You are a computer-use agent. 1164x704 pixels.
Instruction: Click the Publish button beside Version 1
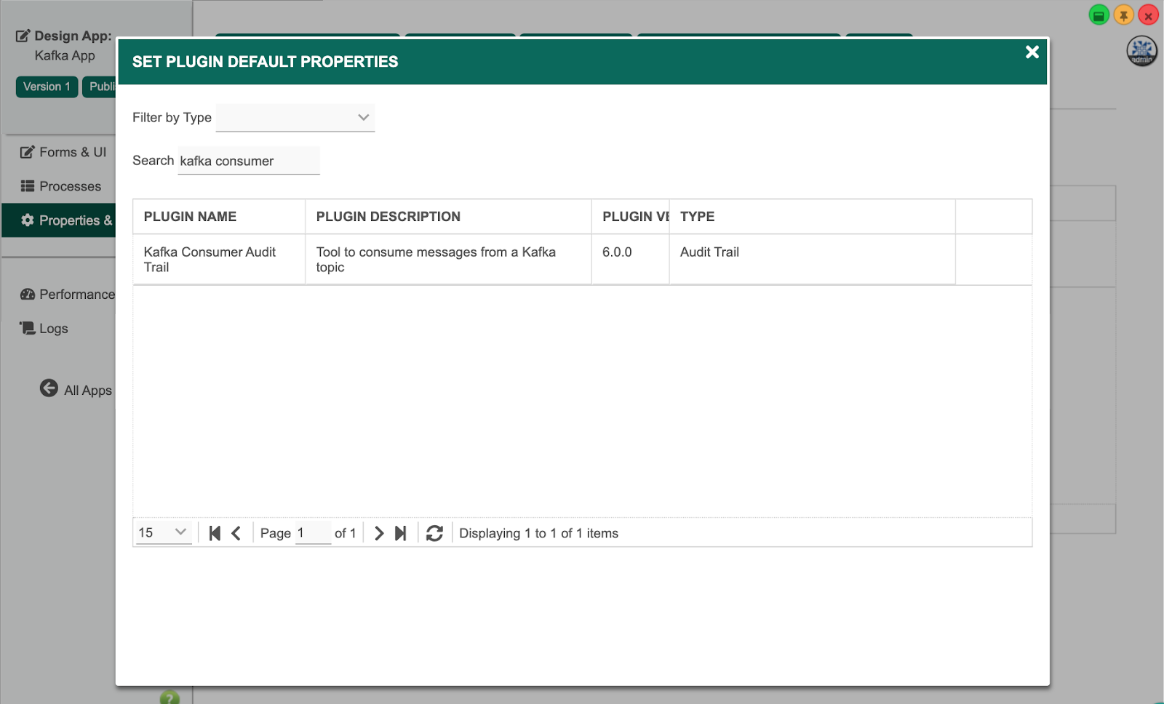[100, 87]
